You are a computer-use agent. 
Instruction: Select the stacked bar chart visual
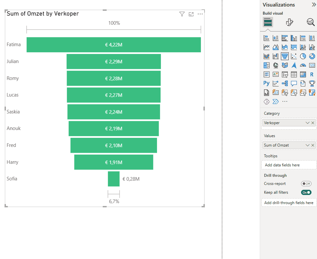pyautogui.click(x=266, y=38)
